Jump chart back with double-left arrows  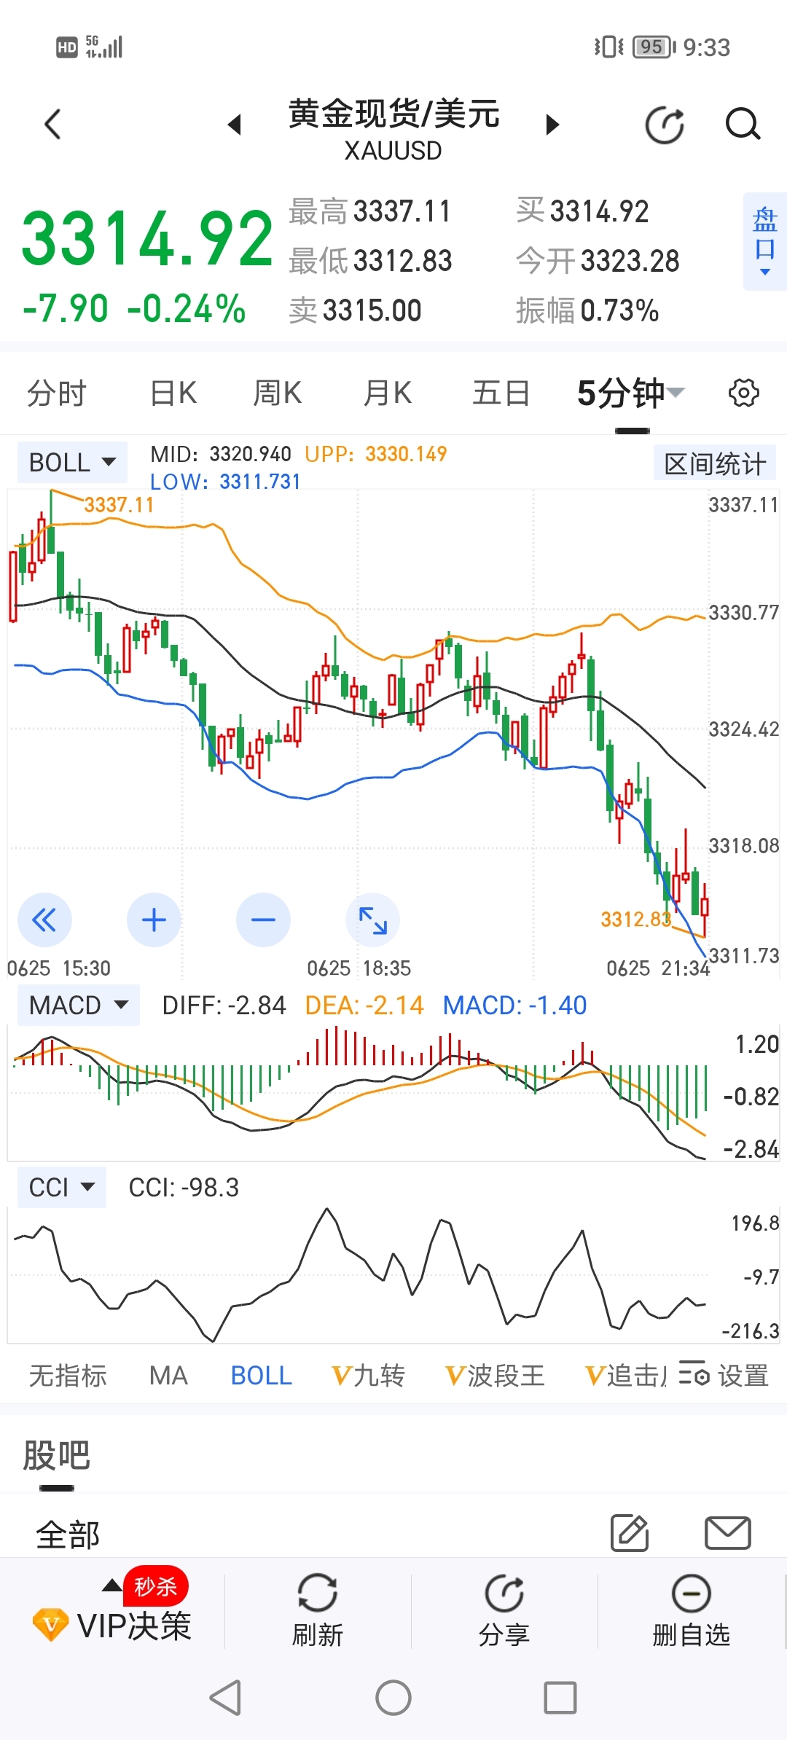(x=44, y=920)
